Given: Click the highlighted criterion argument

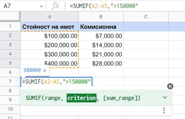Looking at the screenshot, I should 81,98.
